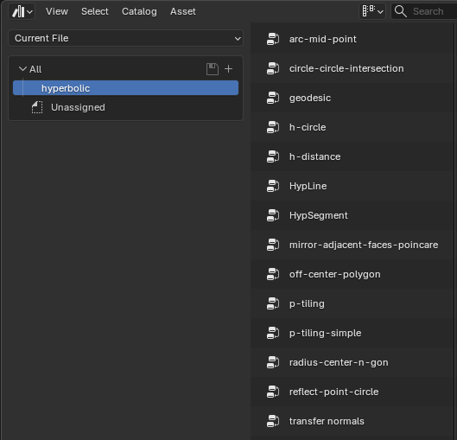This screenshot has width=457, height=440.
Task: Click node group icon of p-tiling-simple
Action: click(x=273, y=333)
